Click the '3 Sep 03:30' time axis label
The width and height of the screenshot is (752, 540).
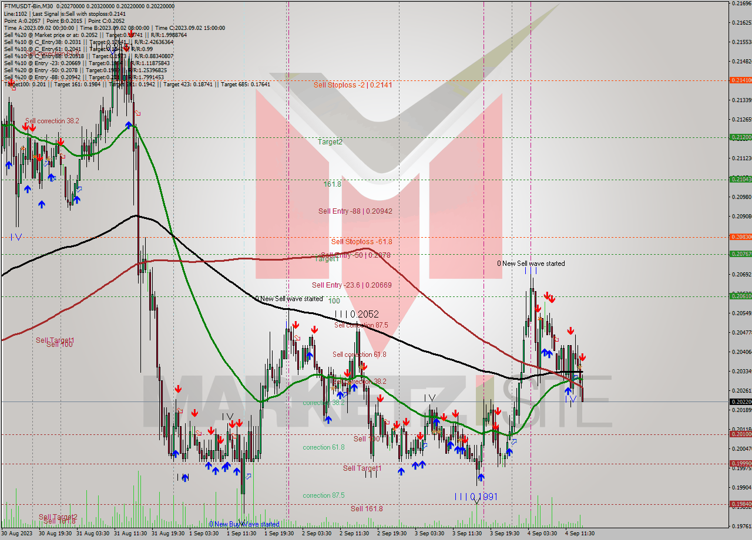pyautogui.click(x=429, y=534)
